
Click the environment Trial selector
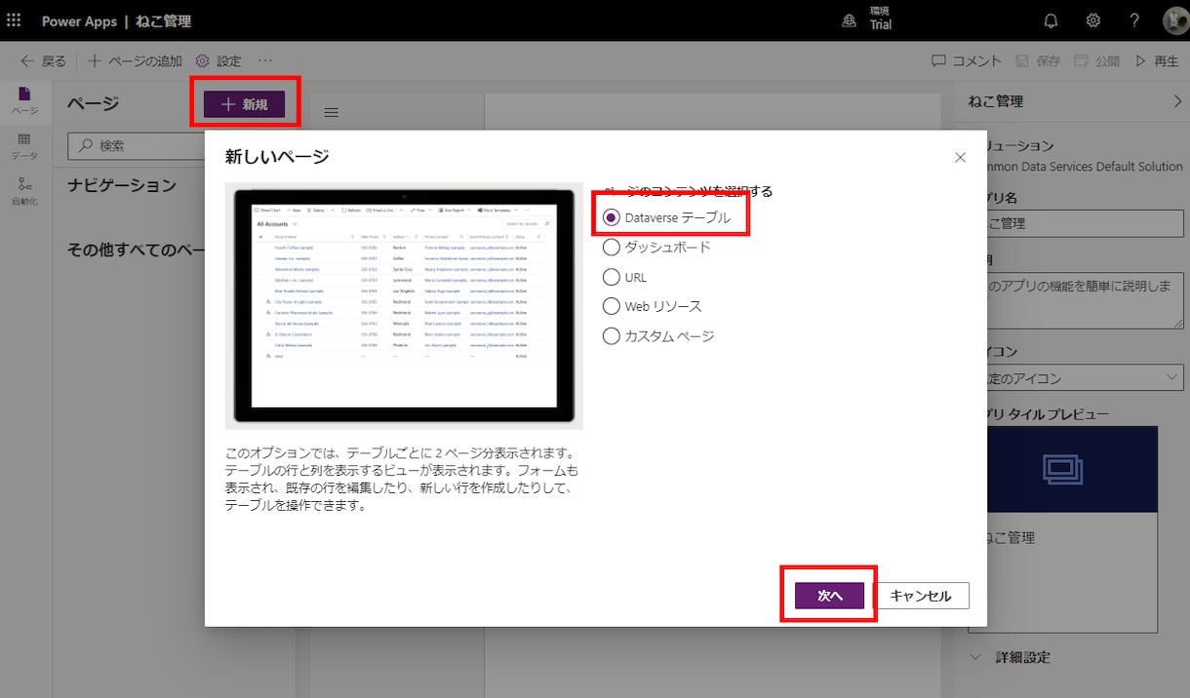(x=867, y=20)
